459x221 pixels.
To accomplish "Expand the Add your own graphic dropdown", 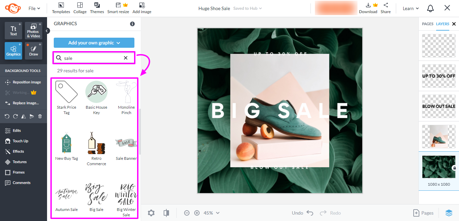I will pyautogui.click(x=94, y=43).
